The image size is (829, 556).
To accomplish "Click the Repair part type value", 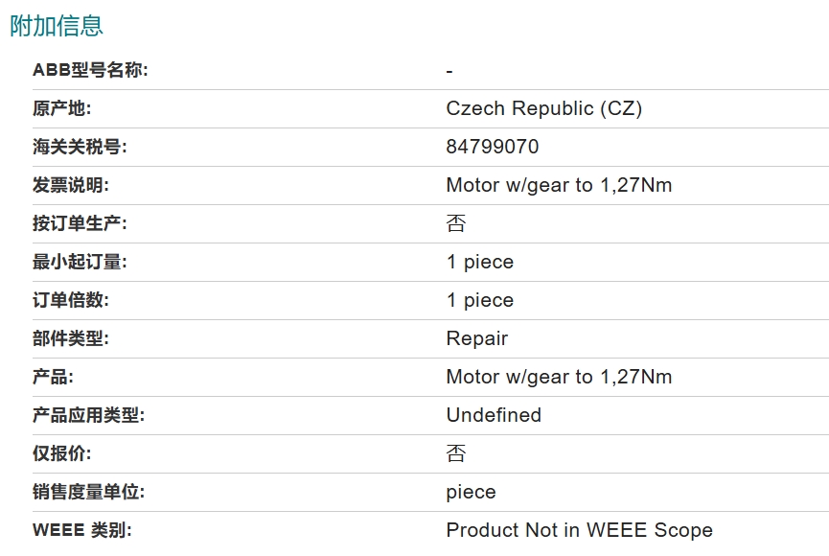I will (477, 338).
